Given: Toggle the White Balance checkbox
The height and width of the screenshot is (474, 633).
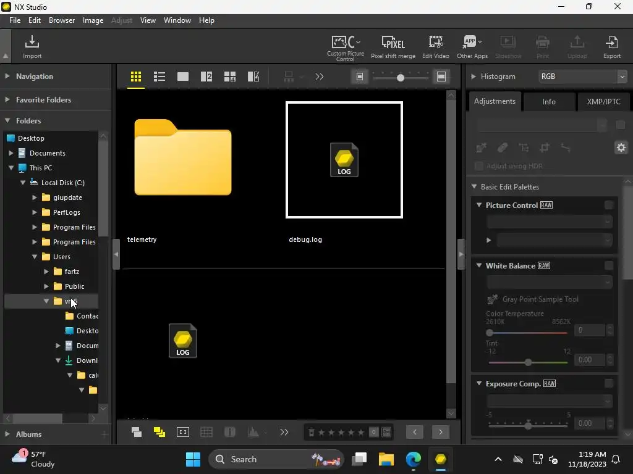Looking at the screenshot, I should coord(609,265).
